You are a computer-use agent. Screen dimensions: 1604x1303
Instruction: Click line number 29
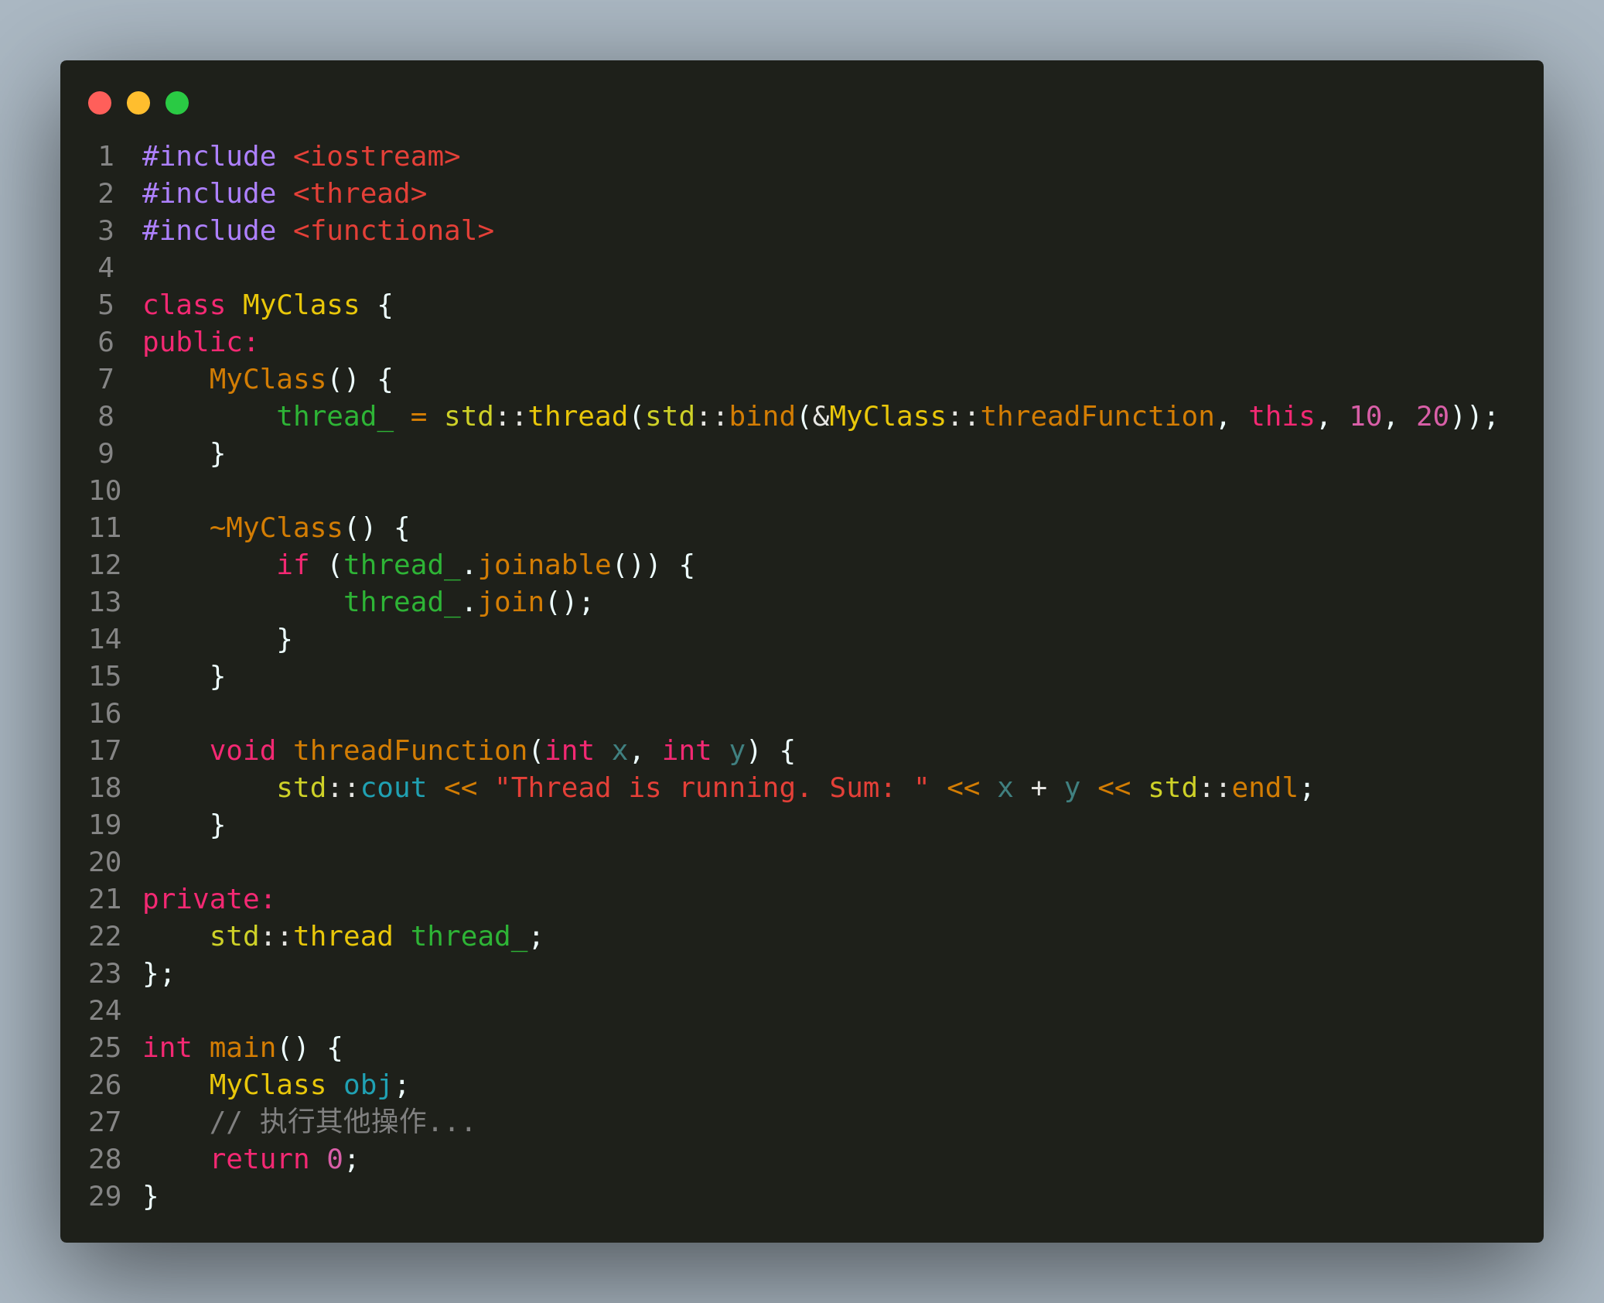tap(105, 1196)
